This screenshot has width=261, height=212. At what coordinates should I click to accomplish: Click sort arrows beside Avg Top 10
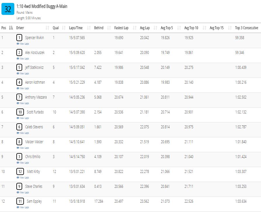[204, 28]
